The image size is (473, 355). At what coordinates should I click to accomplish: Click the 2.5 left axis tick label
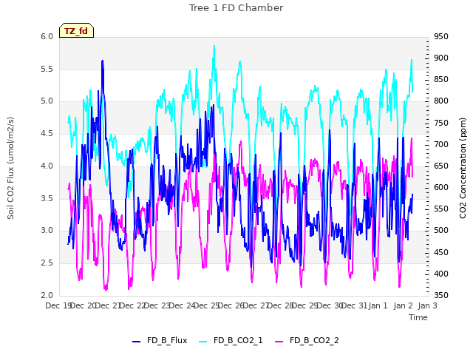[47, 263]
